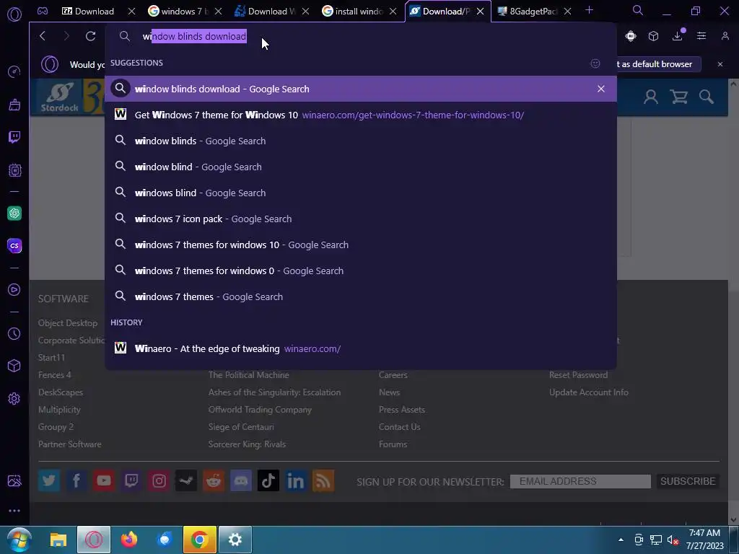Show hidden system tray icons arrow
739x554 pixels.
coord(621,540)
